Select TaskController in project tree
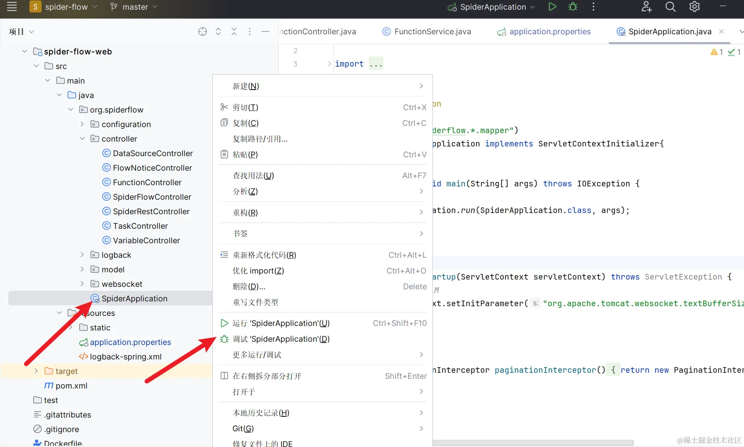This screenshot has height=447, width=744. coord(135,226)
